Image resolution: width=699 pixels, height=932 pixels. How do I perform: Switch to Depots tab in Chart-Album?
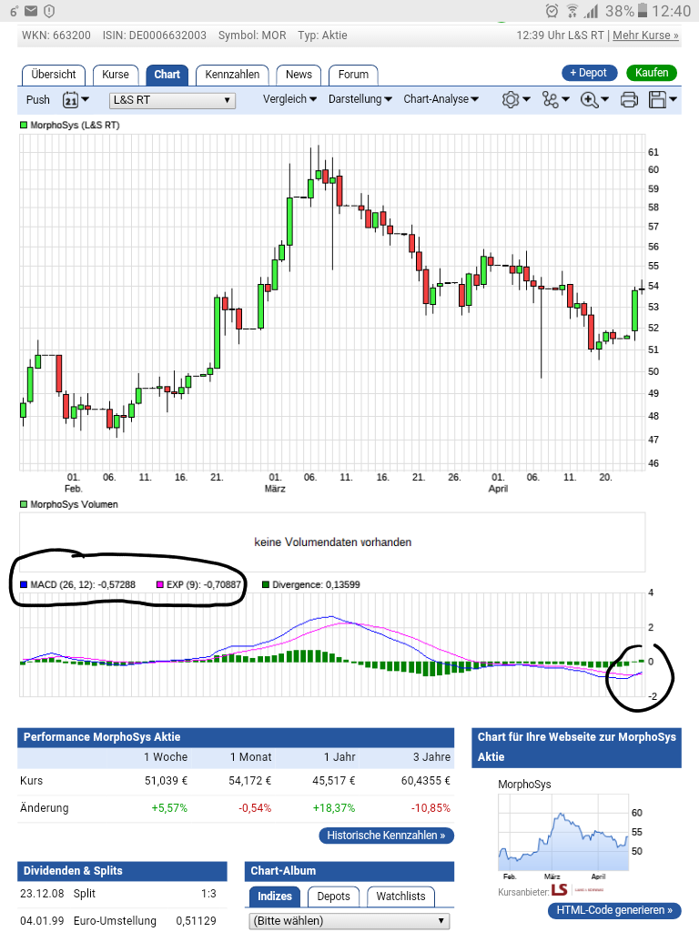[x=333, y=897]
